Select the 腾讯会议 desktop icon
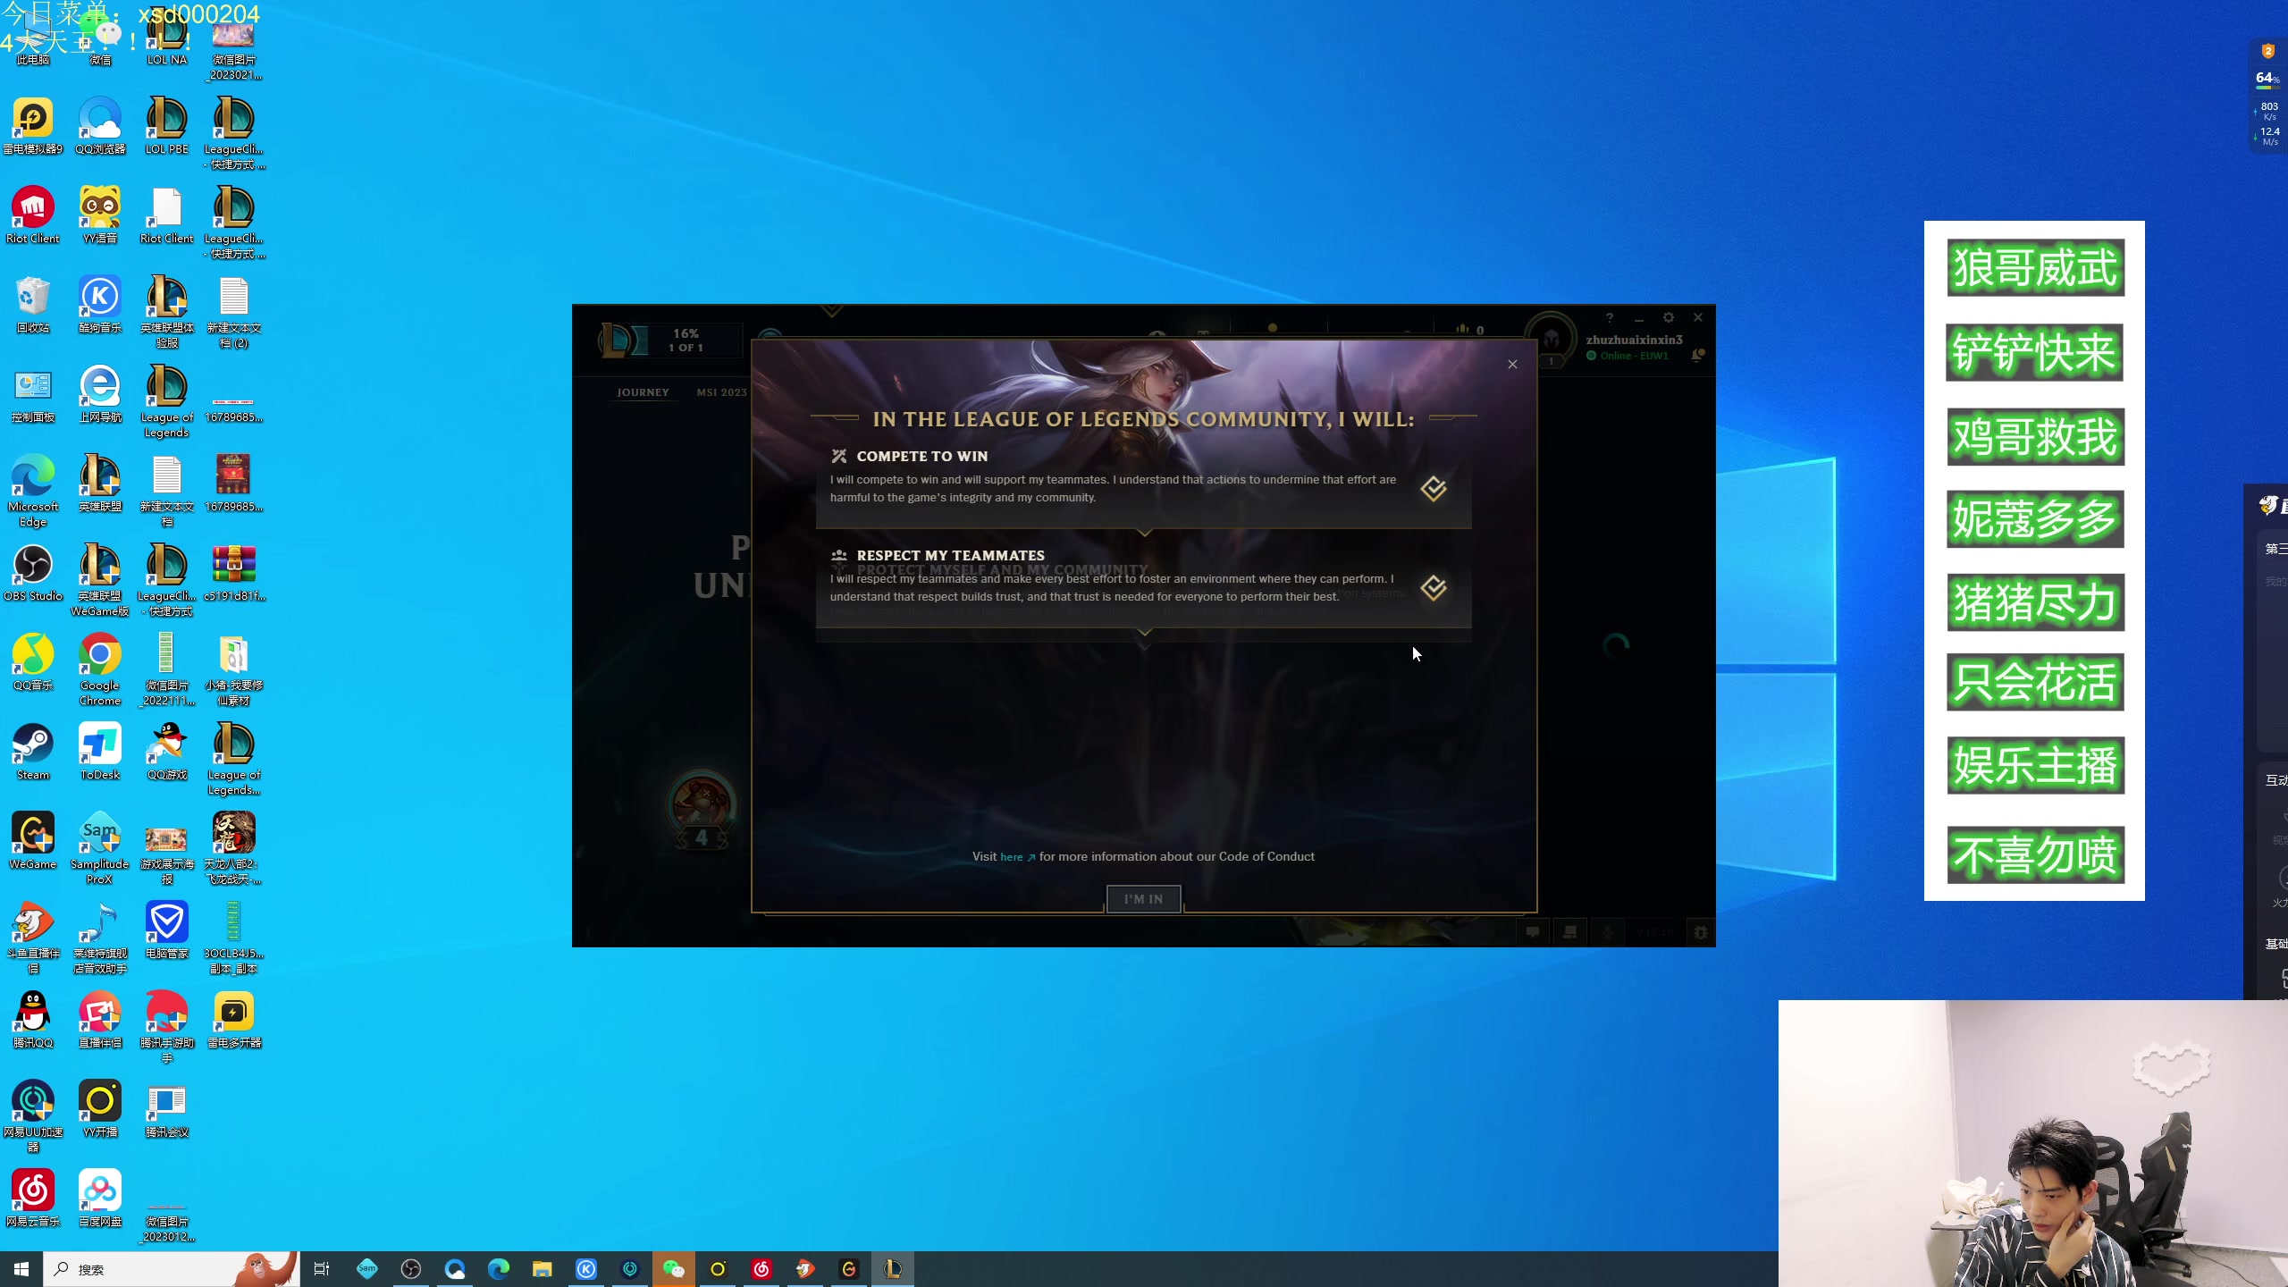 click(167, 1109)
